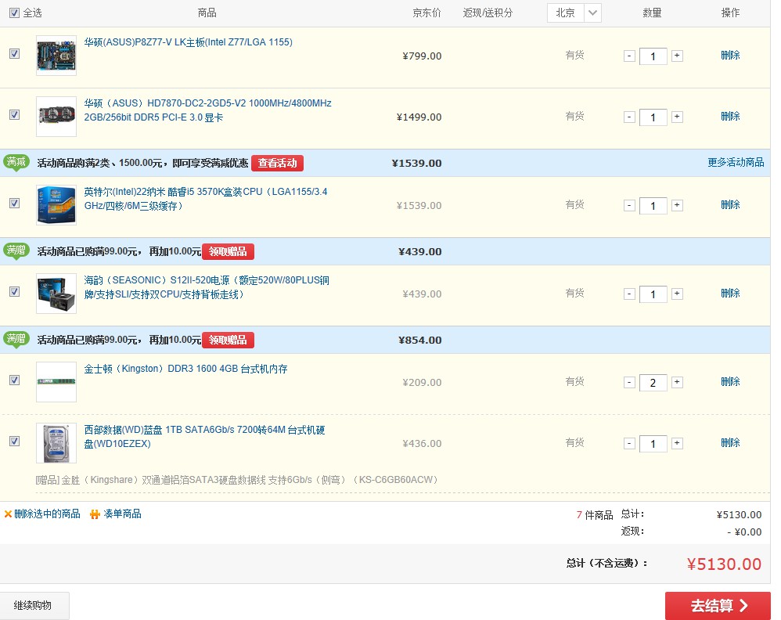The image size is (781, 620).
Task: Uncheck the ASUS HD7870 graphics card item
Action: pos(14,115)
